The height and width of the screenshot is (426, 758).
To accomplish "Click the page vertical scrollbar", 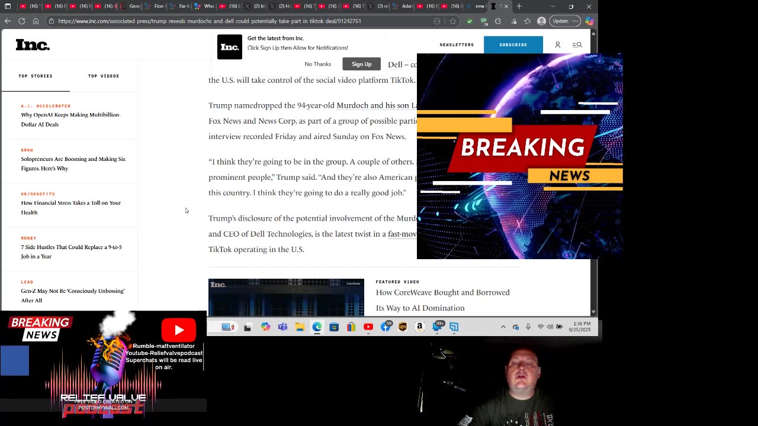I will coord(593,172).
